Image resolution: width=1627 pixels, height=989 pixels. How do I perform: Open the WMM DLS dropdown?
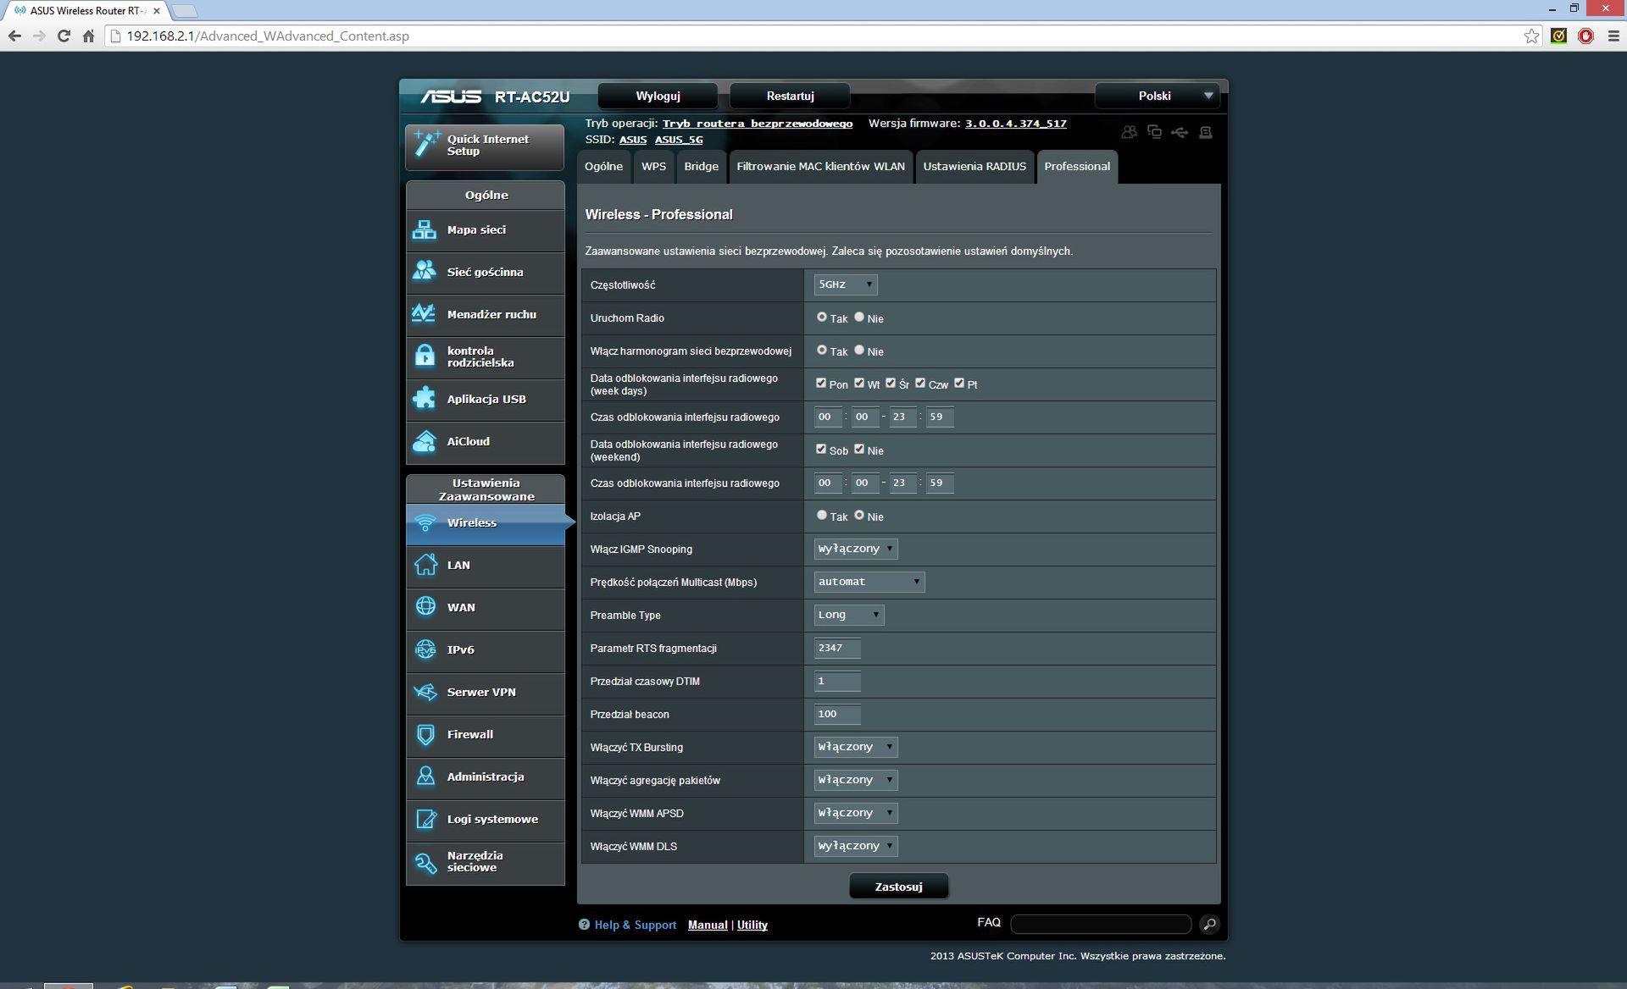click(856, 847)
